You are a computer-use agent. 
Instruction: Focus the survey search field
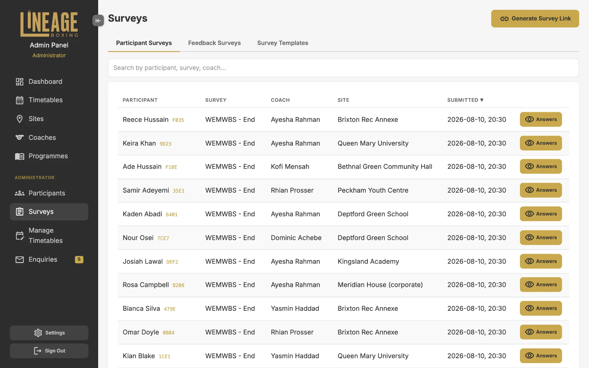(x=344, y=68)
